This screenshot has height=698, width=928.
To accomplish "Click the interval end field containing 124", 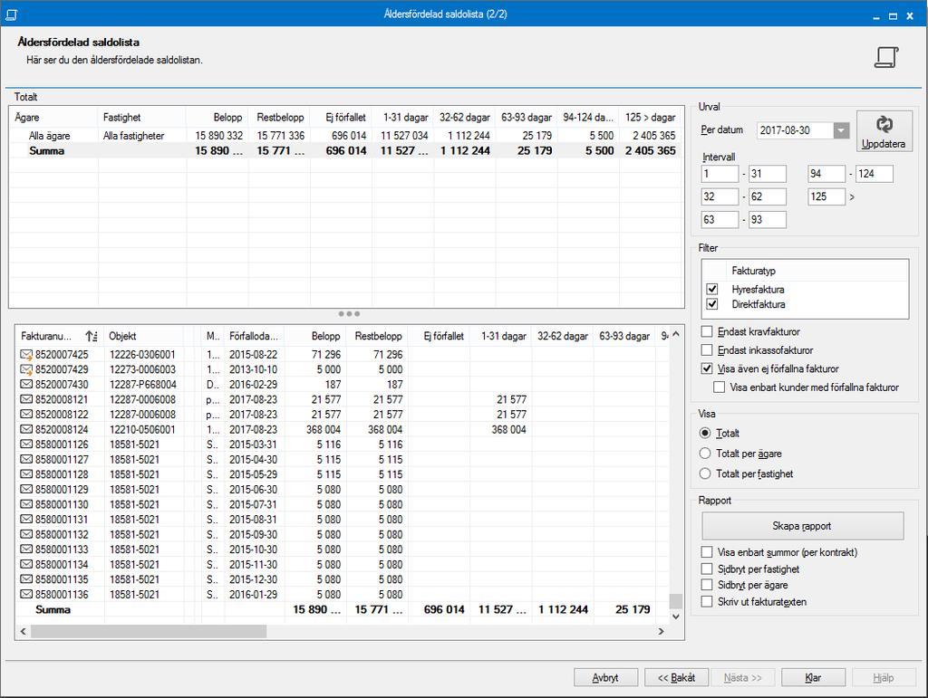I will (x=875, y=174).
